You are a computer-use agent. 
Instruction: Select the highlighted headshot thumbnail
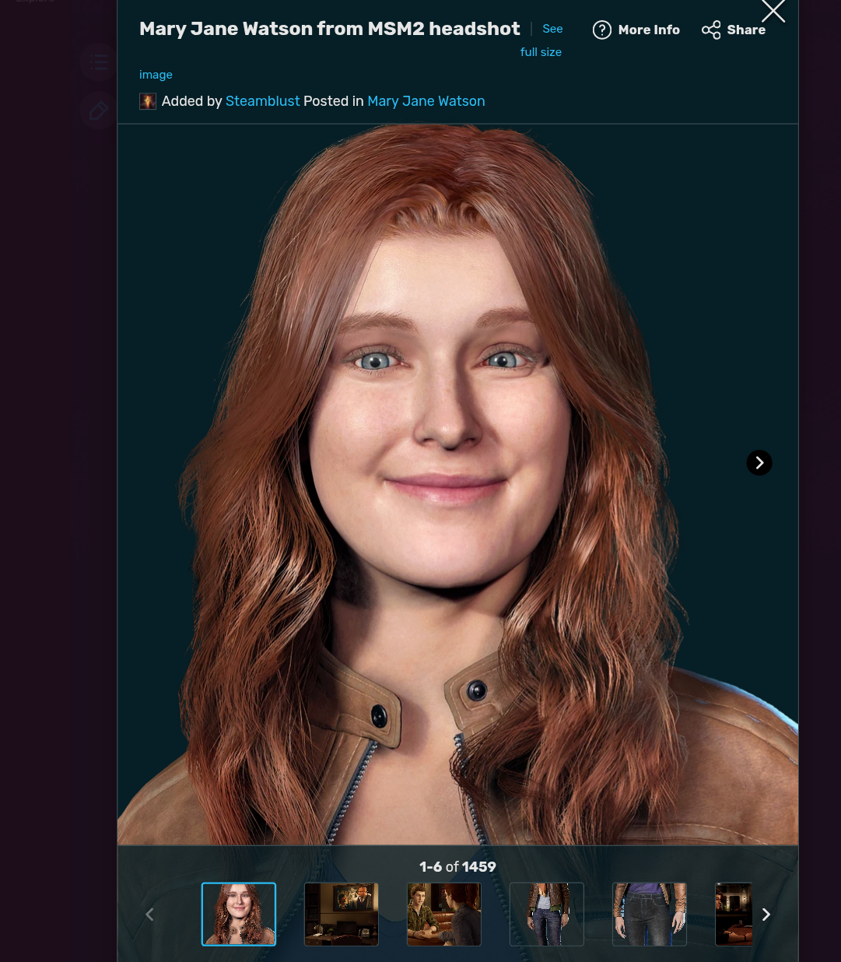(x=239, y=915)
